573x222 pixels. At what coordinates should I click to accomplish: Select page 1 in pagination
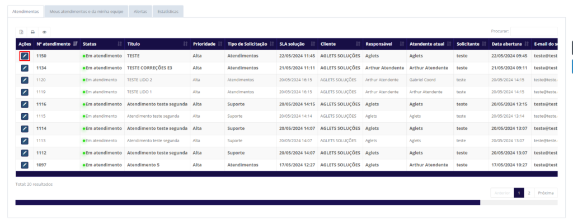coord(519,193)
